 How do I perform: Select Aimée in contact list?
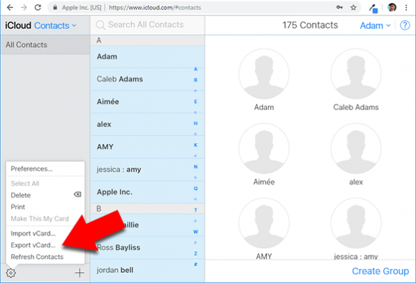[147, 102]
